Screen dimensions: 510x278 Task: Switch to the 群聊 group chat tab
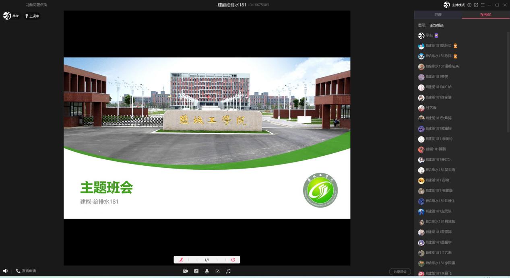coord(438,14)
